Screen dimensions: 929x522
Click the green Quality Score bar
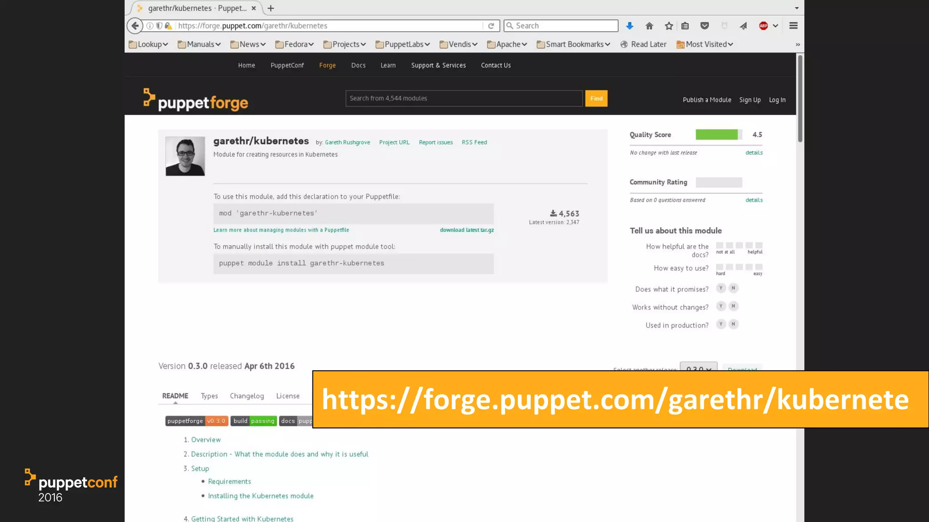coord(717,135)
